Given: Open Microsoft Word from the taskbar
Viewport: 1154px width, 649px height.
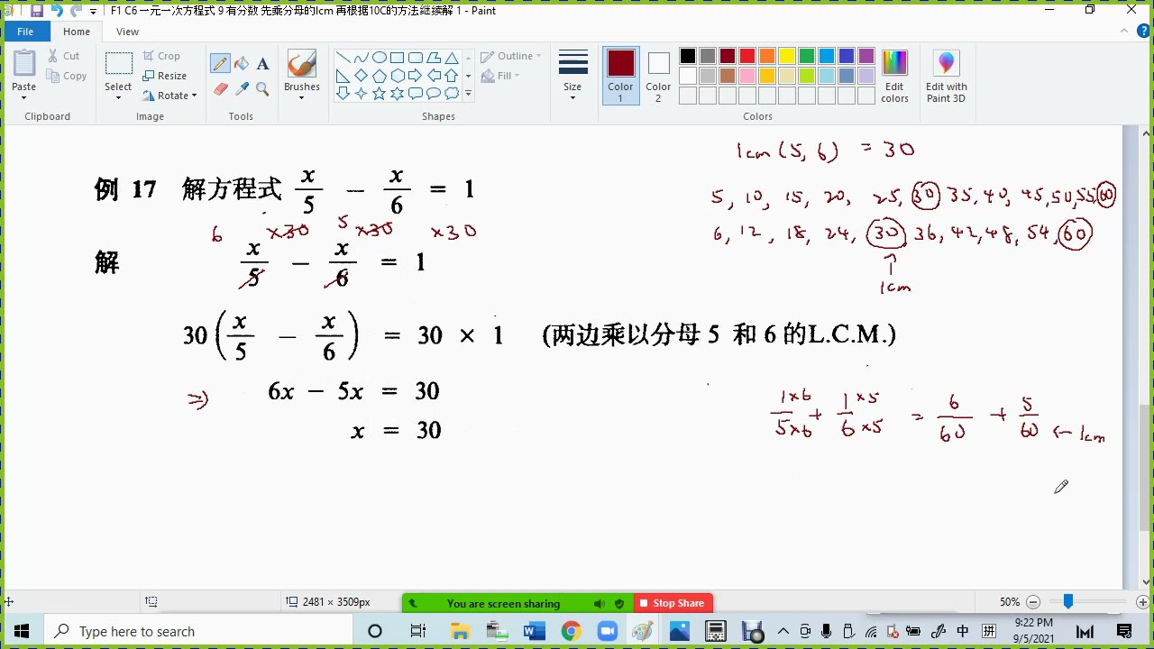Looking at the screenshot, I should click(535, 631).
